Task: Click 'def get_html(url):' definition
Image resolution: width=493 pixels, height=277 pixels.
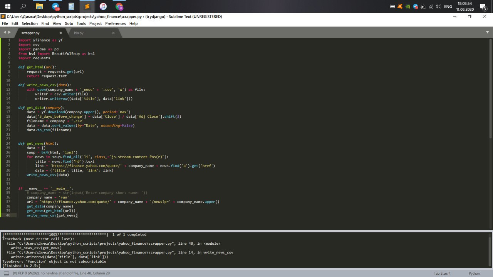Action: pyautogui.click(x=37, y=67)
